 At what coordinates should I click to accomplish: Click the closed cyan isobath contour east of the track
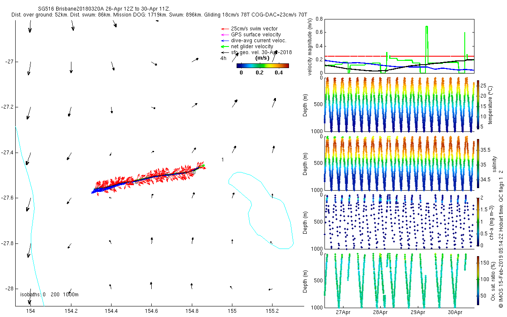[261, 210]
